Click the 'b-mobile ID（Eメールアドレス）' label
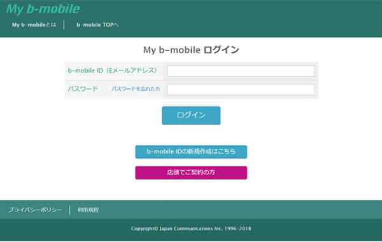 click(x=113, y=71)
